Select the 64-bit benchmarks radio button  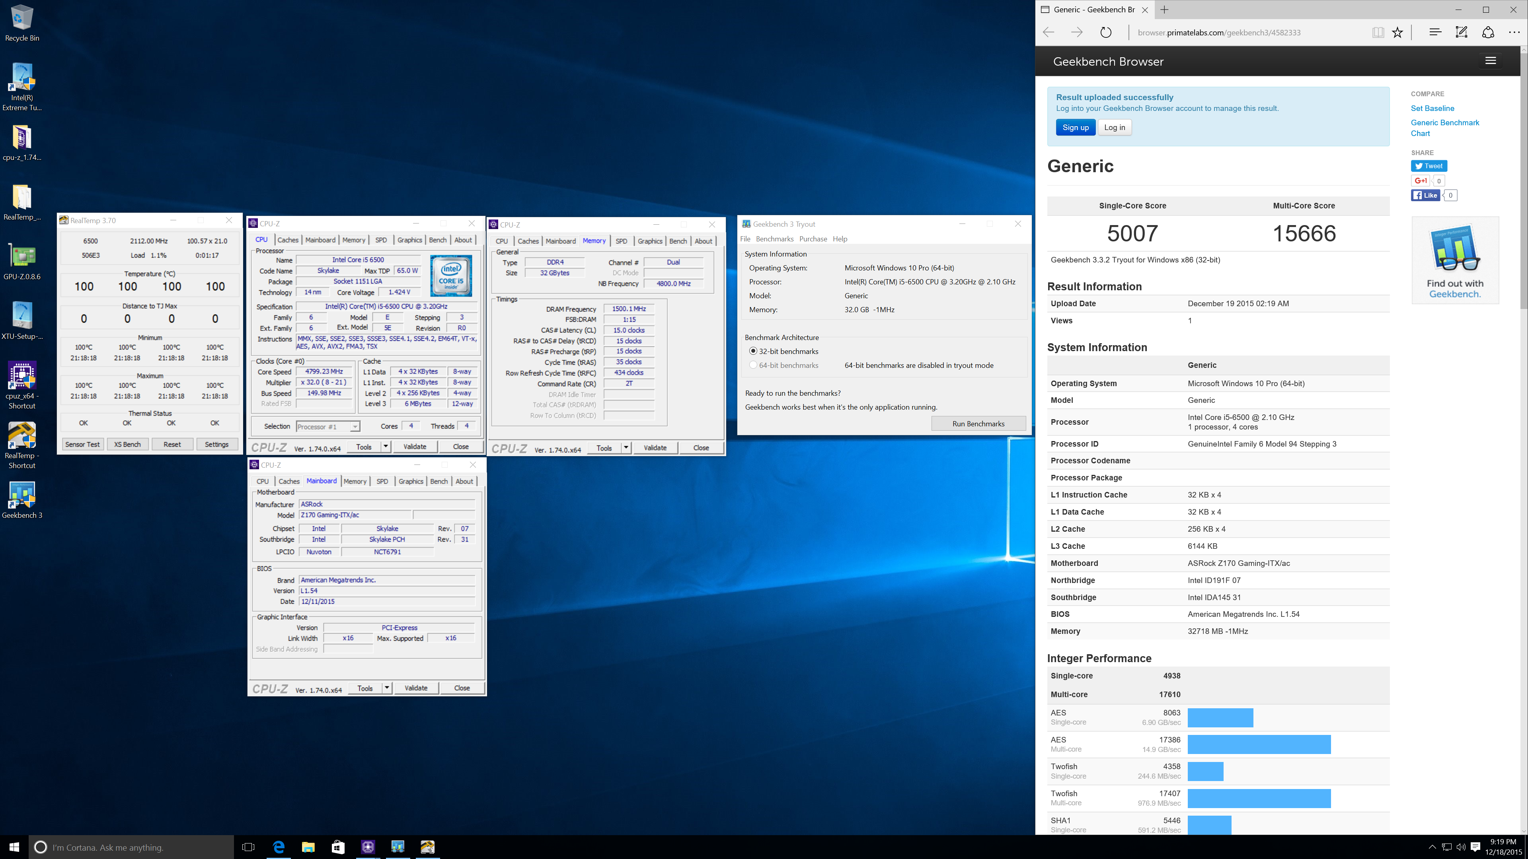point(753,365)
